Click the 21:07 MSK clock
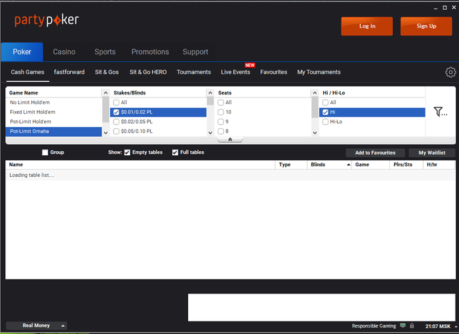459x334 pixels. pyautogui.click(x=437, y=326)
